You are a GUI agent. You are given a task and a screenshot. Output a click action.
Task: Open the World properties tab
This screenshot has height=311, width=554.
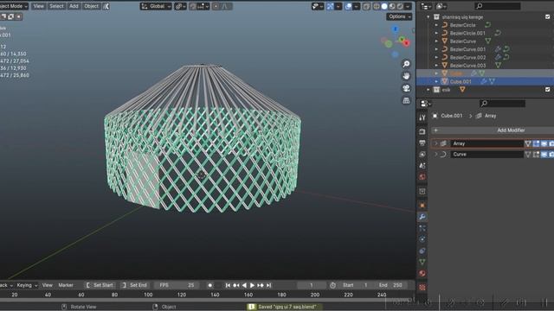pos(422,177)
